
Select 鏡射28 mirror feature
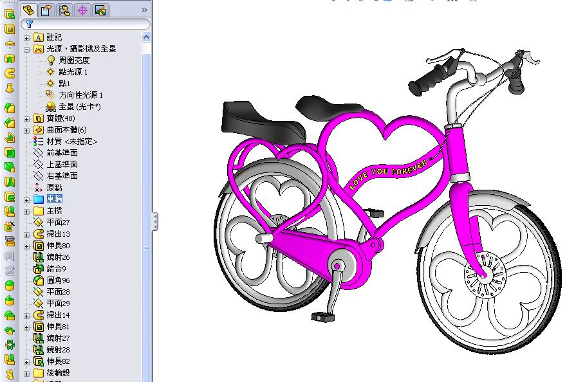(58, 349)
